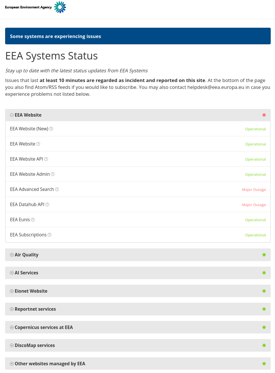This screenshot has width=275, height=373.
Task: Click Major Outage status of EEA Advanced Search
Action: [254, 190]
